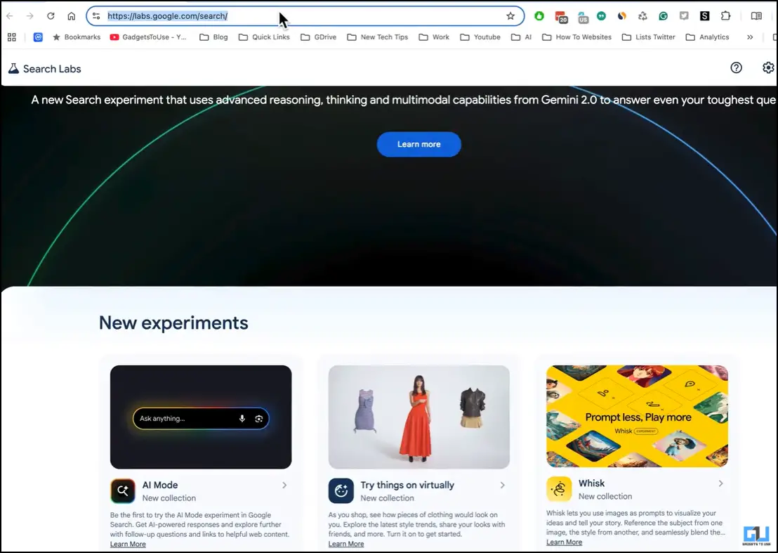Open the AI bookmarks folder

point(522,37)
